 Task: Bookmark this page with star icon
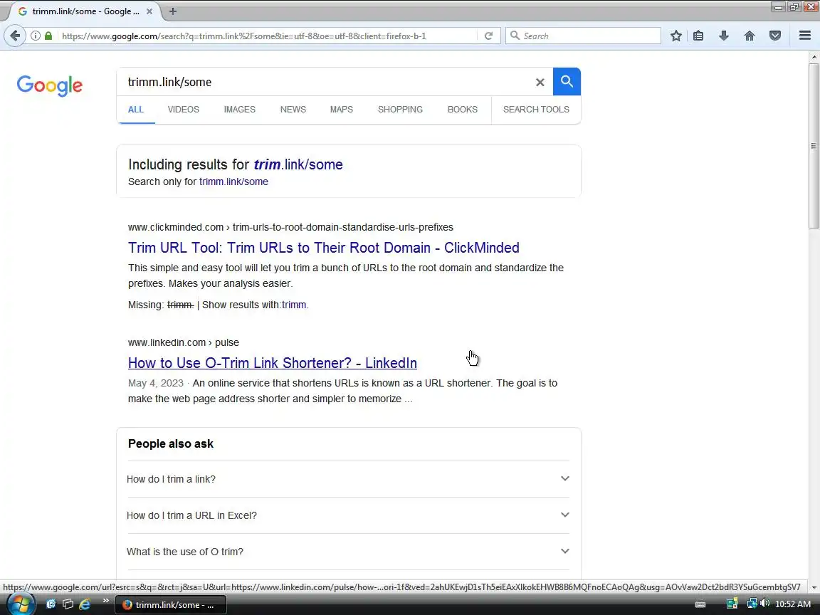pyautogui.click(x=676, y=36)
